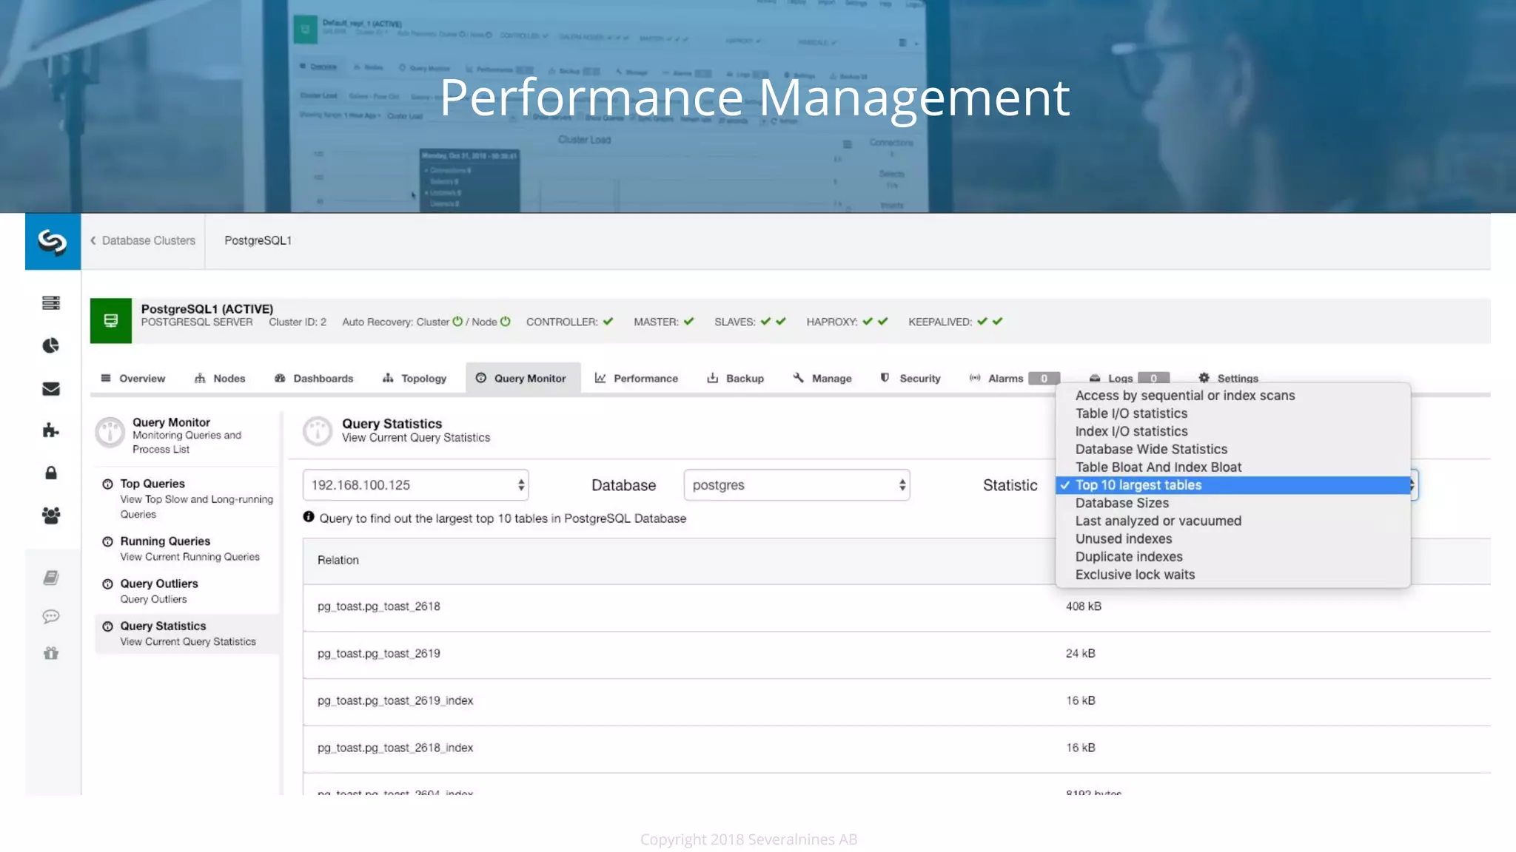Click the green PostgreSQL server icon
Image resolution: width=1516 pixels, height=852 pixels.
111,320
